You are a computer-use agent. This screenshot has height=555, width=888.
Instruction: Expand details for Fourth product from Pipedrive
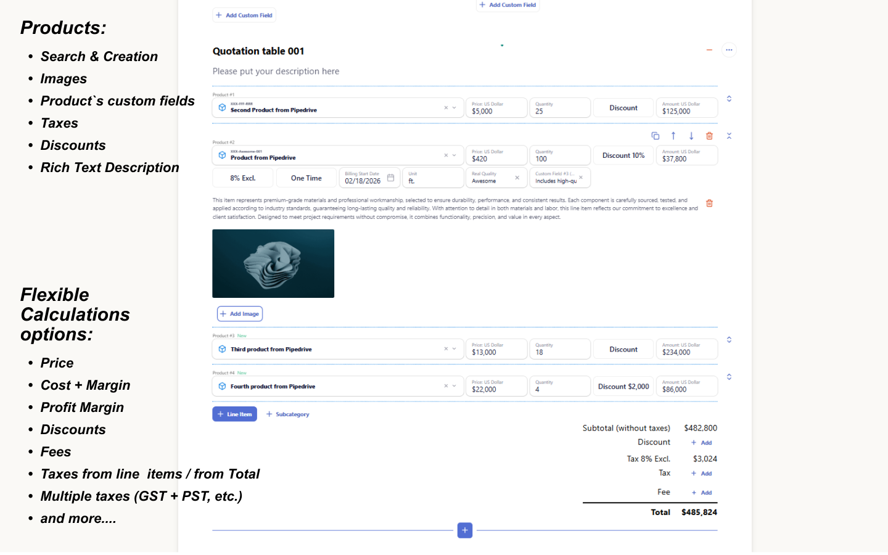click(729, 377)
